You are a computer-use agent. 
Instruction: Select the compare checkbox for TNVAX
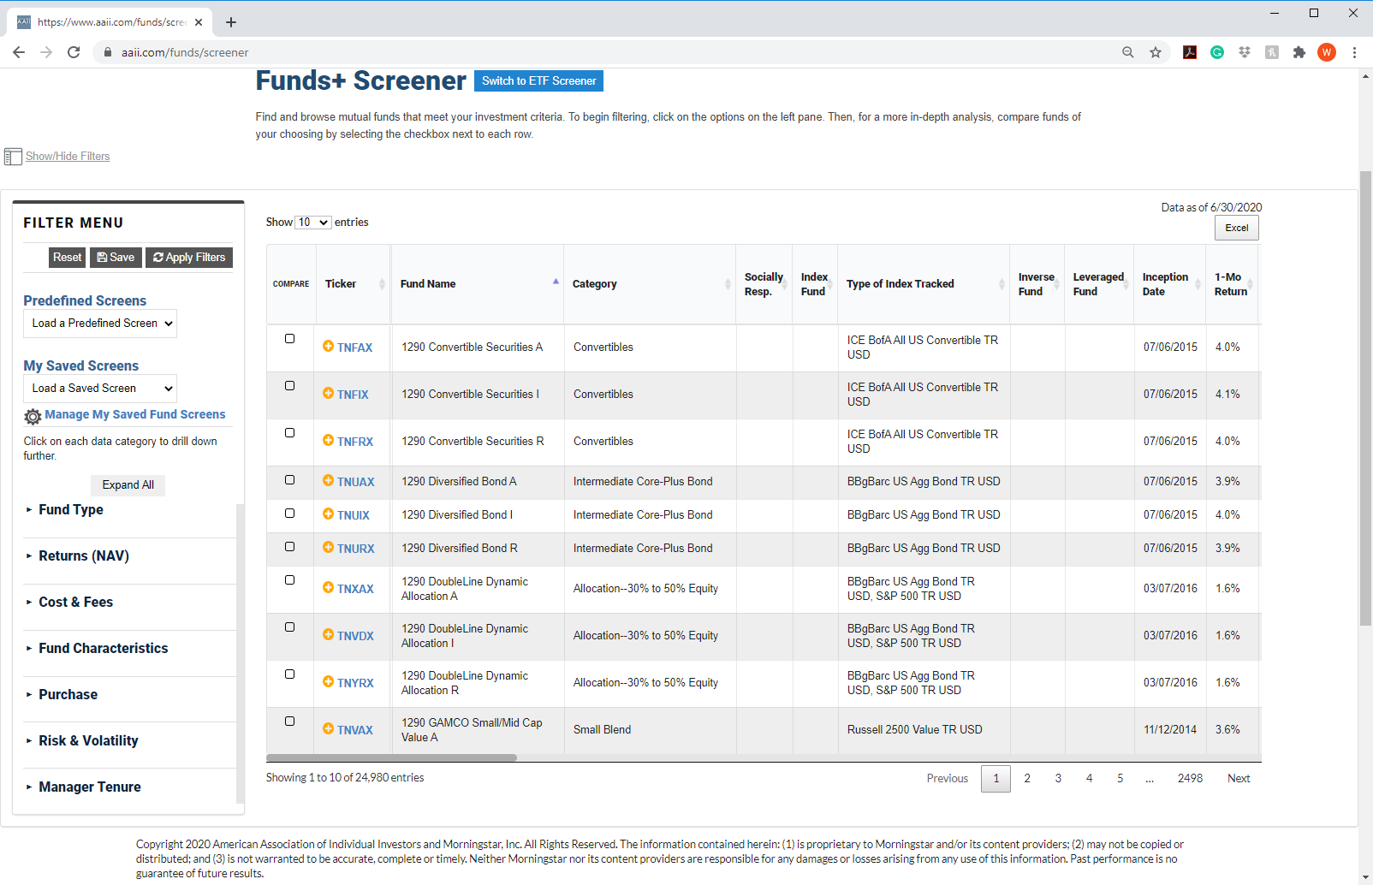289,722
